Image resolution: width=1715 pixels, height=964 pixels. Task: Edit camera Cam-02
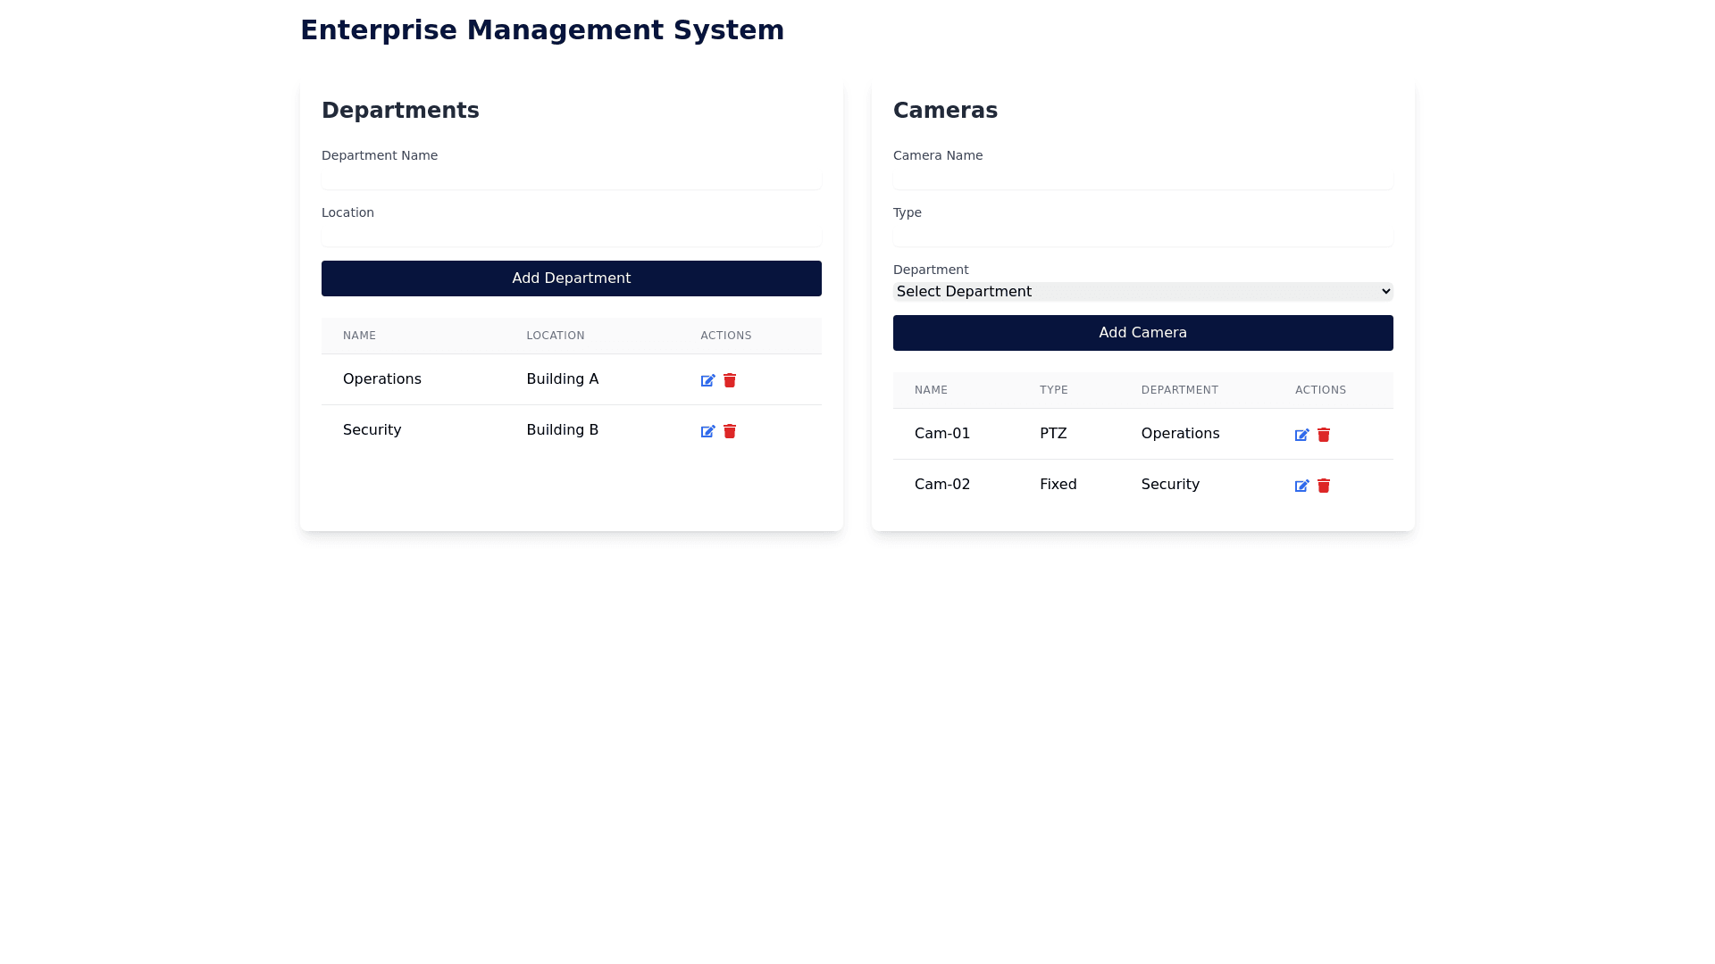pos(1301,486)
